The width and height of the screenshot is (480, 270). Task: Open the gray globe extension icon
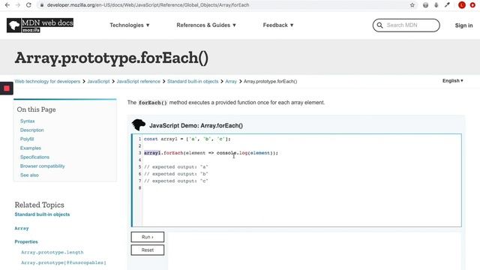[x=425, y=5]
